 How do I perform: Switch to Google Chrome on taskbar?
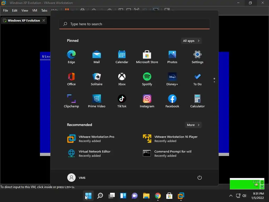pyautogui.click(x=158, y=196)
